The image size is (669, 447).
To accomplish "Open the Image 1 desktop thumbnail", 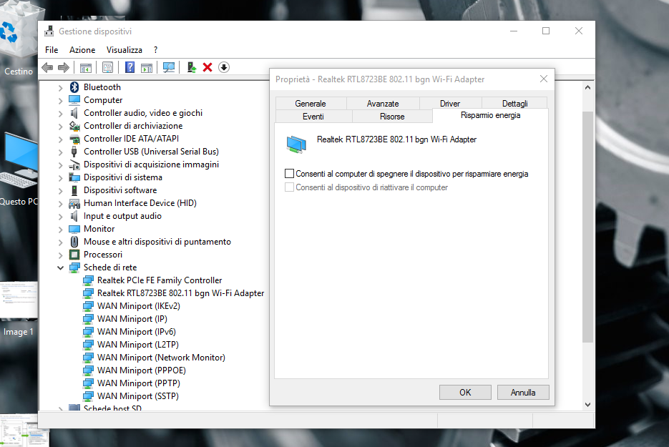I will point(19,309).
